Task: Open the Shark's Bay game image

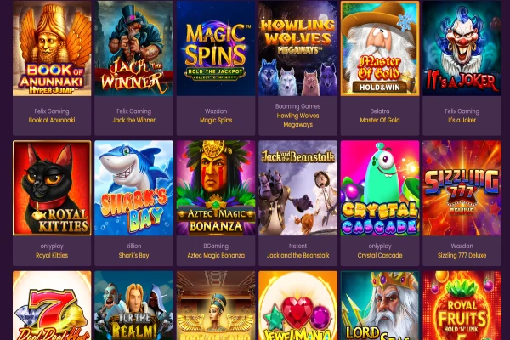Action: coord(134,188)
